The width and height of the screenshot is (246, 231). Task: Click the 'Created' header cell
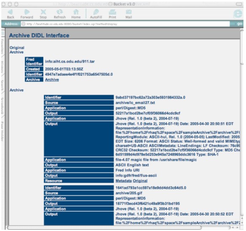tap(34, 69)
